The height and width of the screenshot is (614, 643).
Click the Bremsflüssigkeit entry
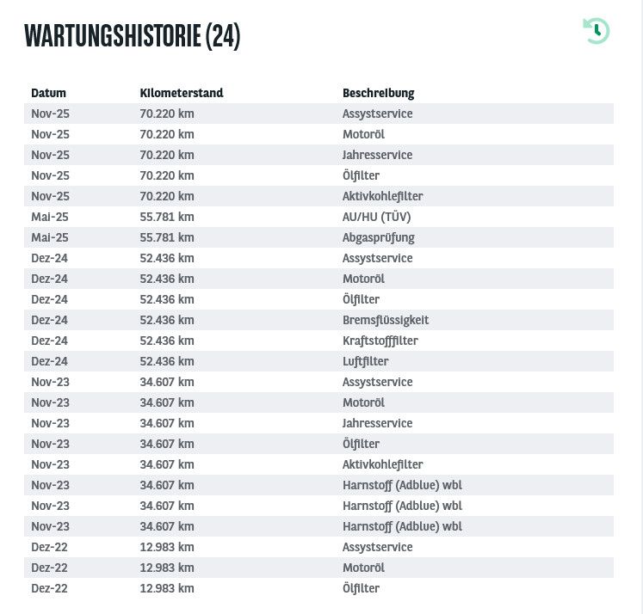coord(386,320)
